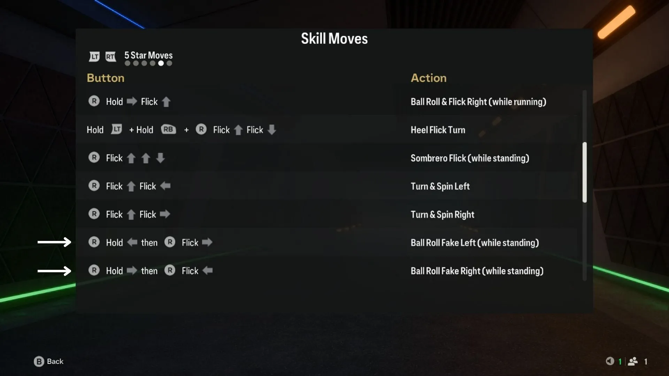Select the R stick flick up arrow icon
The image size is (669, 376).
pyautogui.click(x=166, y=101)
